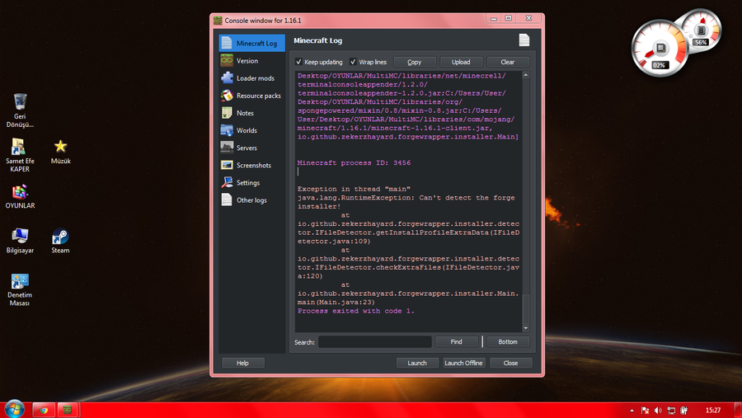Click the CPU meter gauge showing 02%
Viewport: 742px width, 418px height.
(660, 48)
